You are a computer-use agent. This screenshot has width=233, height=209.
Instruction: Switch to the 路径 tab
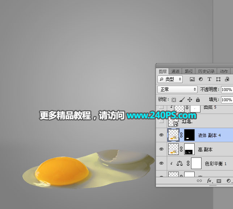(188, 71)
